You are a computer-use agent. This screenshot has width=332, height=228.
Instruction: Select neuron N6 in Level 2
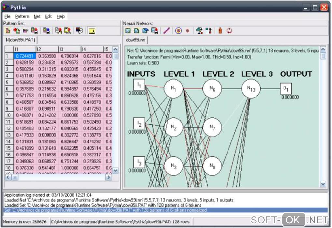pyautogui.click(x=212, y=88)
